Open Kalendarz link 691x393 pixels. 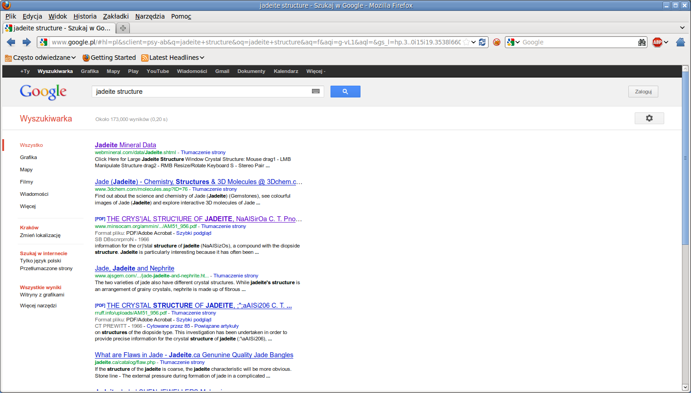[x=286, y=71]
